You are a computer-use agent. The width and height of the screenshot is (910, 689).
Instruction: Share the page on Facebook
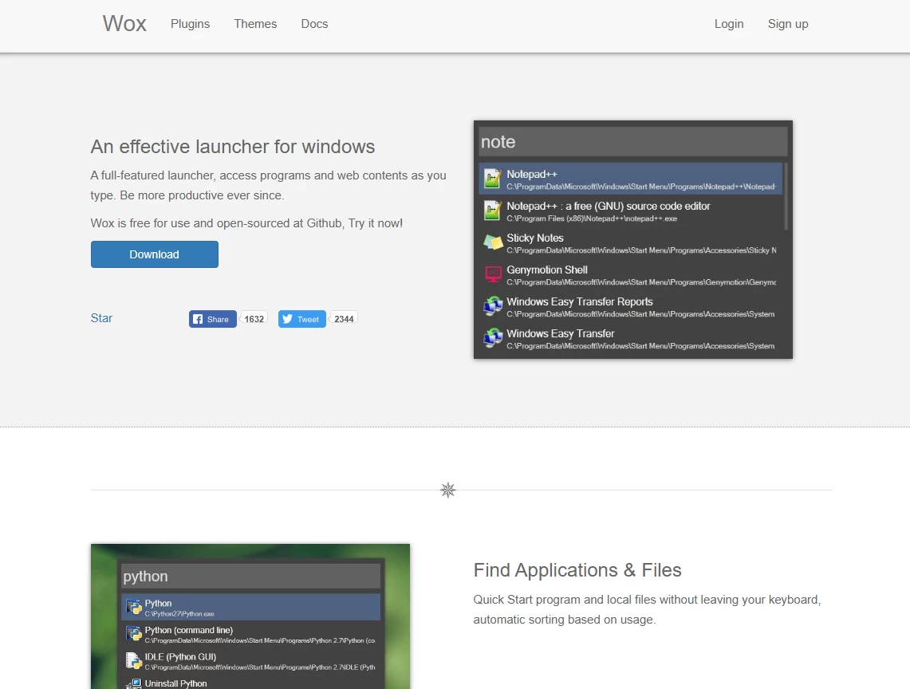pyautogui.click(x=212, y=319)
